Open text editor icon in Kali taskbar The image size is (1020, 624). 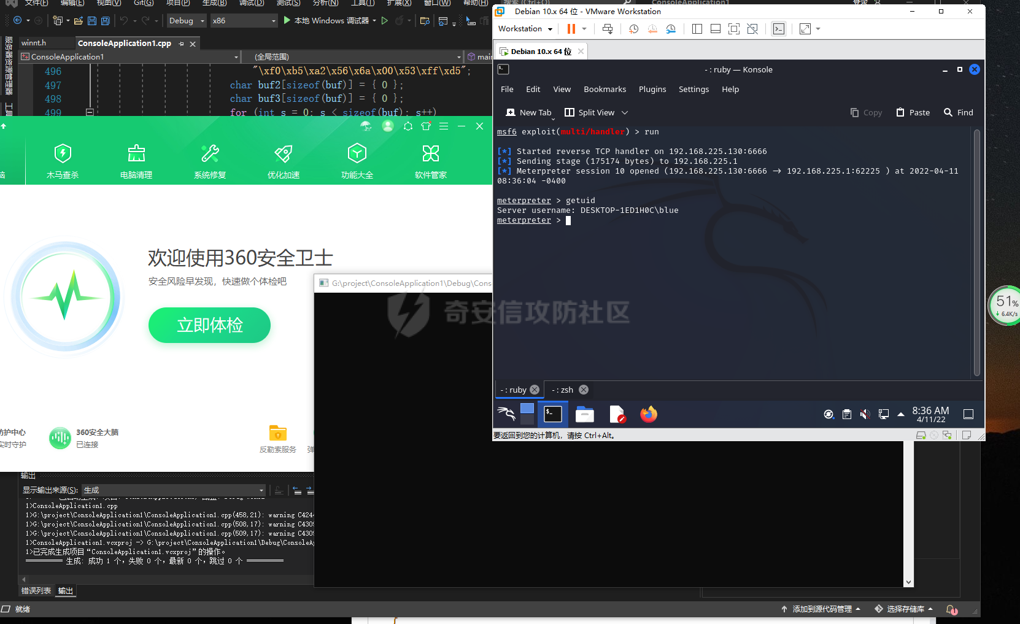point(617,415)
